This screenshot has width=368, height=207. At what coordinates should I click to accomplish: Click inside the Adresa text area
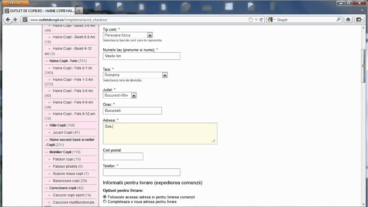[160, 133]
